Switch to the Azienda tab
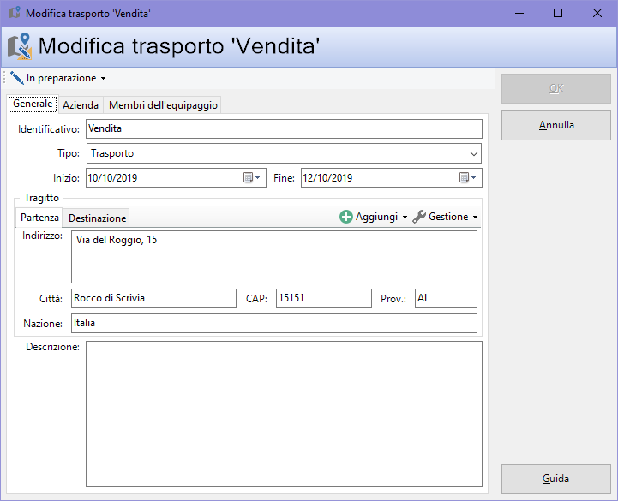618x501 pixels. click(81, 105)
